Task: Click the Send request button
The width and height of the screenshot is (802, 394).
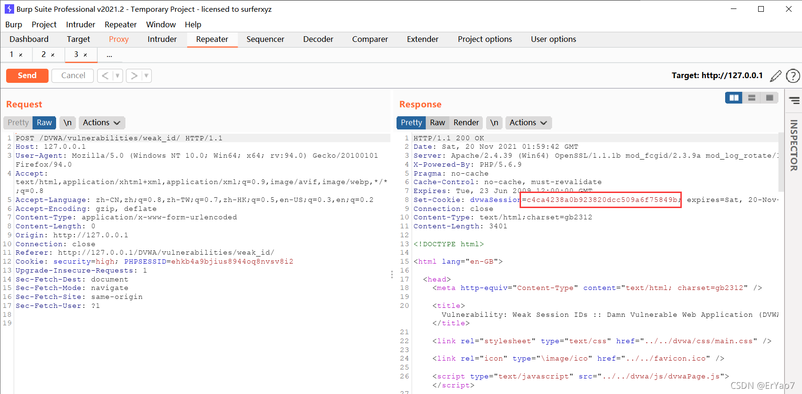Action: pyautogui.click(x=27, y=75)
